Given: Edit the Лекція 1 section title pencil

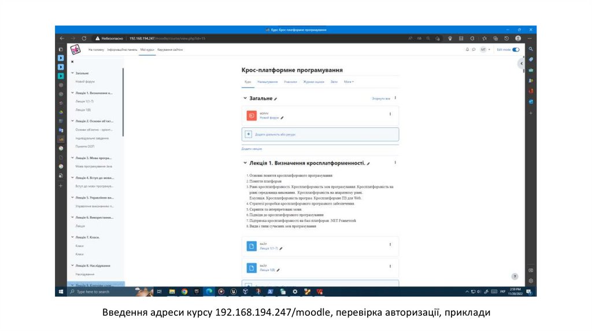Looking at the screenshot, I should (368, 164).
